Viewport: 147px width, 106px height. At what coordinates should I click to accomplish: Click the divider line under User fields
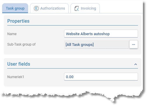(x=72, y=68)
